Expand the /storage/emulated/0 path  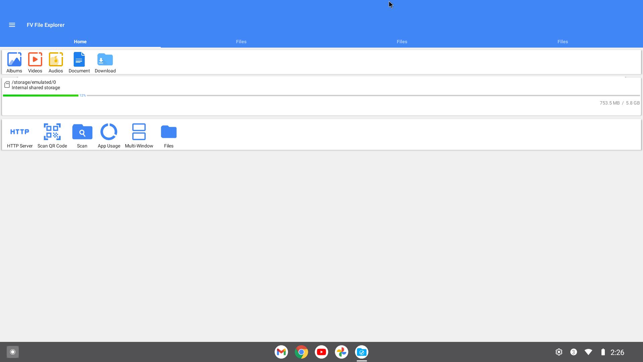click(34, 84)
